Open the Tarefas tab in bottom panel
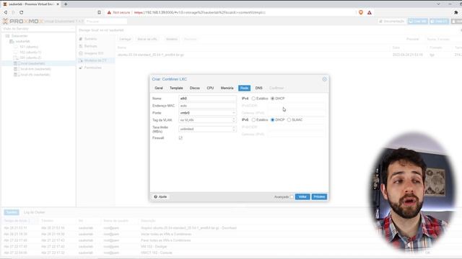 tap(12, 212)
